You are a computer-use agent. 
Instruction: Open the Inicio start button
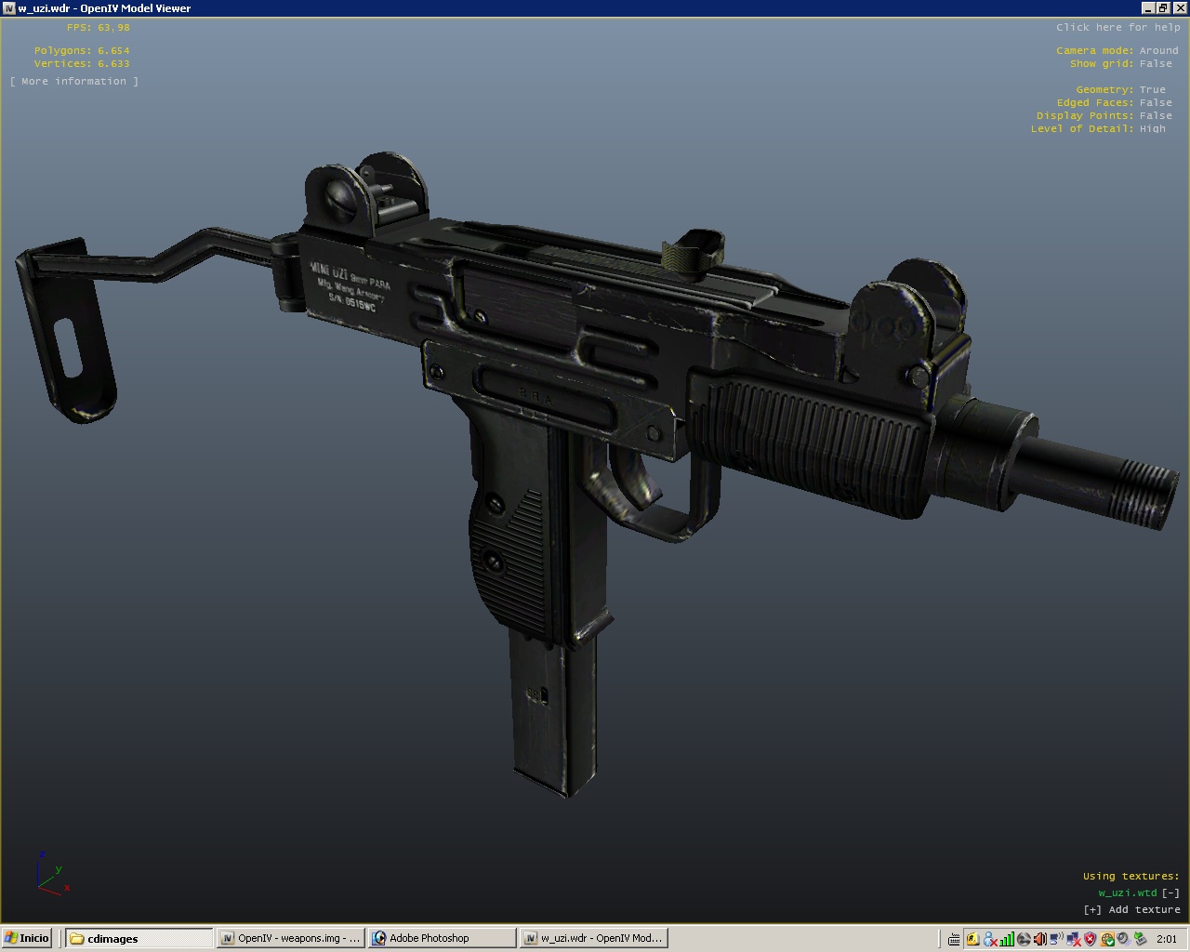click(26, 938)
